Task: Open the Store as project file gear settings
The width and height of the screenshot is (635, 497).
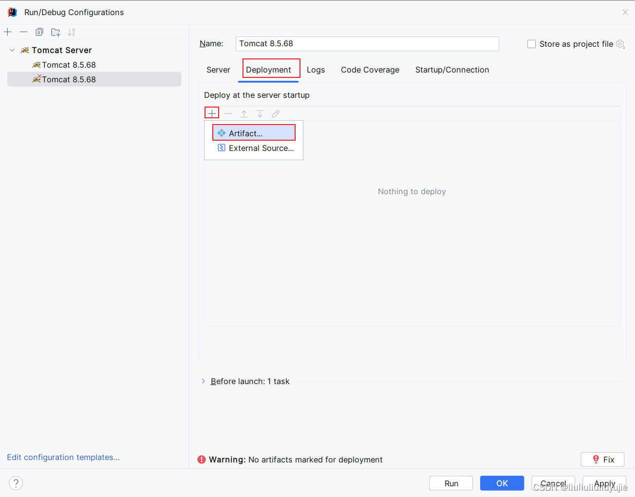Action: [620, 44]
